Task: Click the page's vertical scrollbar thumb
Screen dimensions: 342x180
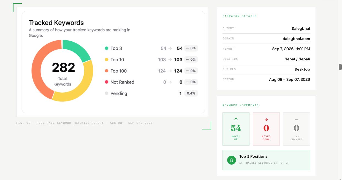Action: click(x=340, y=67)
